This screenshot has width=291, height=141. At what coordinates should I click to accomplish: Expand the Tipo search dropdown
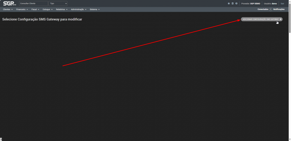(58, 3)
